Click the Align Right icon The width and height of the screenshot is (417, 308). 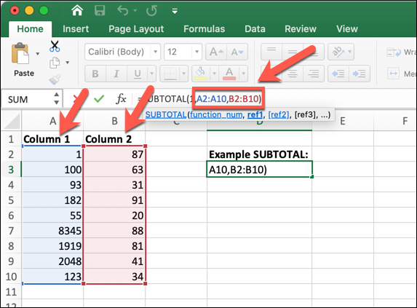point(314,74)
